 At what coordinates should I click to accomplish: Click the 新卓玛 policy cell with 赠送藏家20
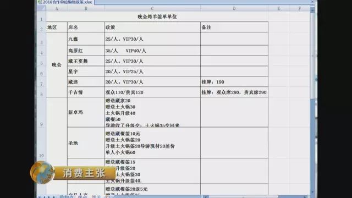152,112
